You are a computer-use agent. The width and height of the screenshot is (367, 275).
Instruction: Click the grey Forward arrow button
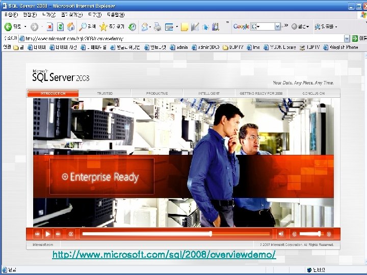(x=35, y=27)
